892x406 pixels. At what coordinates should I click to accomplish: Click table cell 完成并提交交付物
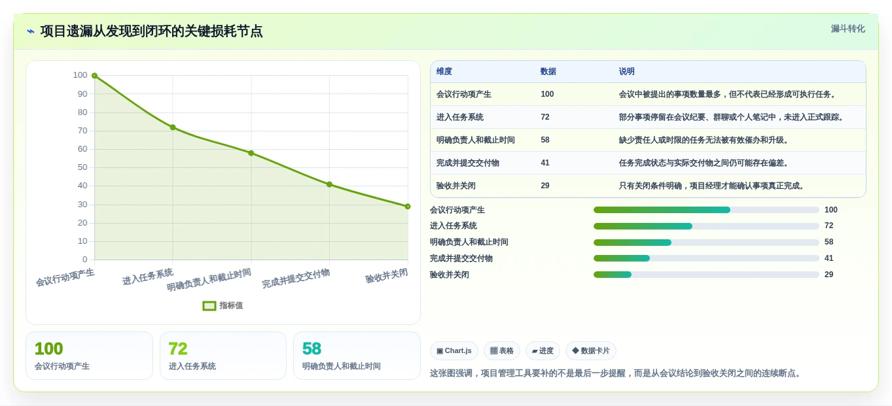[x=468, y=163]
